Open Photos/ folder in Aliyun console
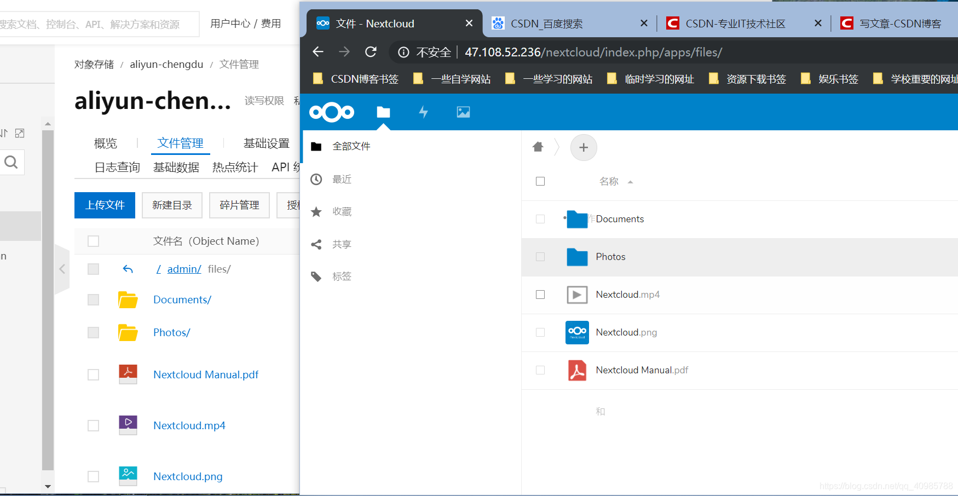 click(x=172, y=332)
